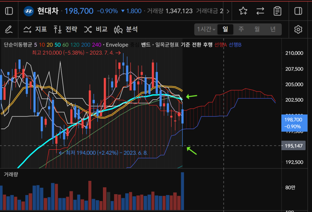Toggle the 전환 line of Ichimoku
Screen dimensions: 312x212
[197, 45]
